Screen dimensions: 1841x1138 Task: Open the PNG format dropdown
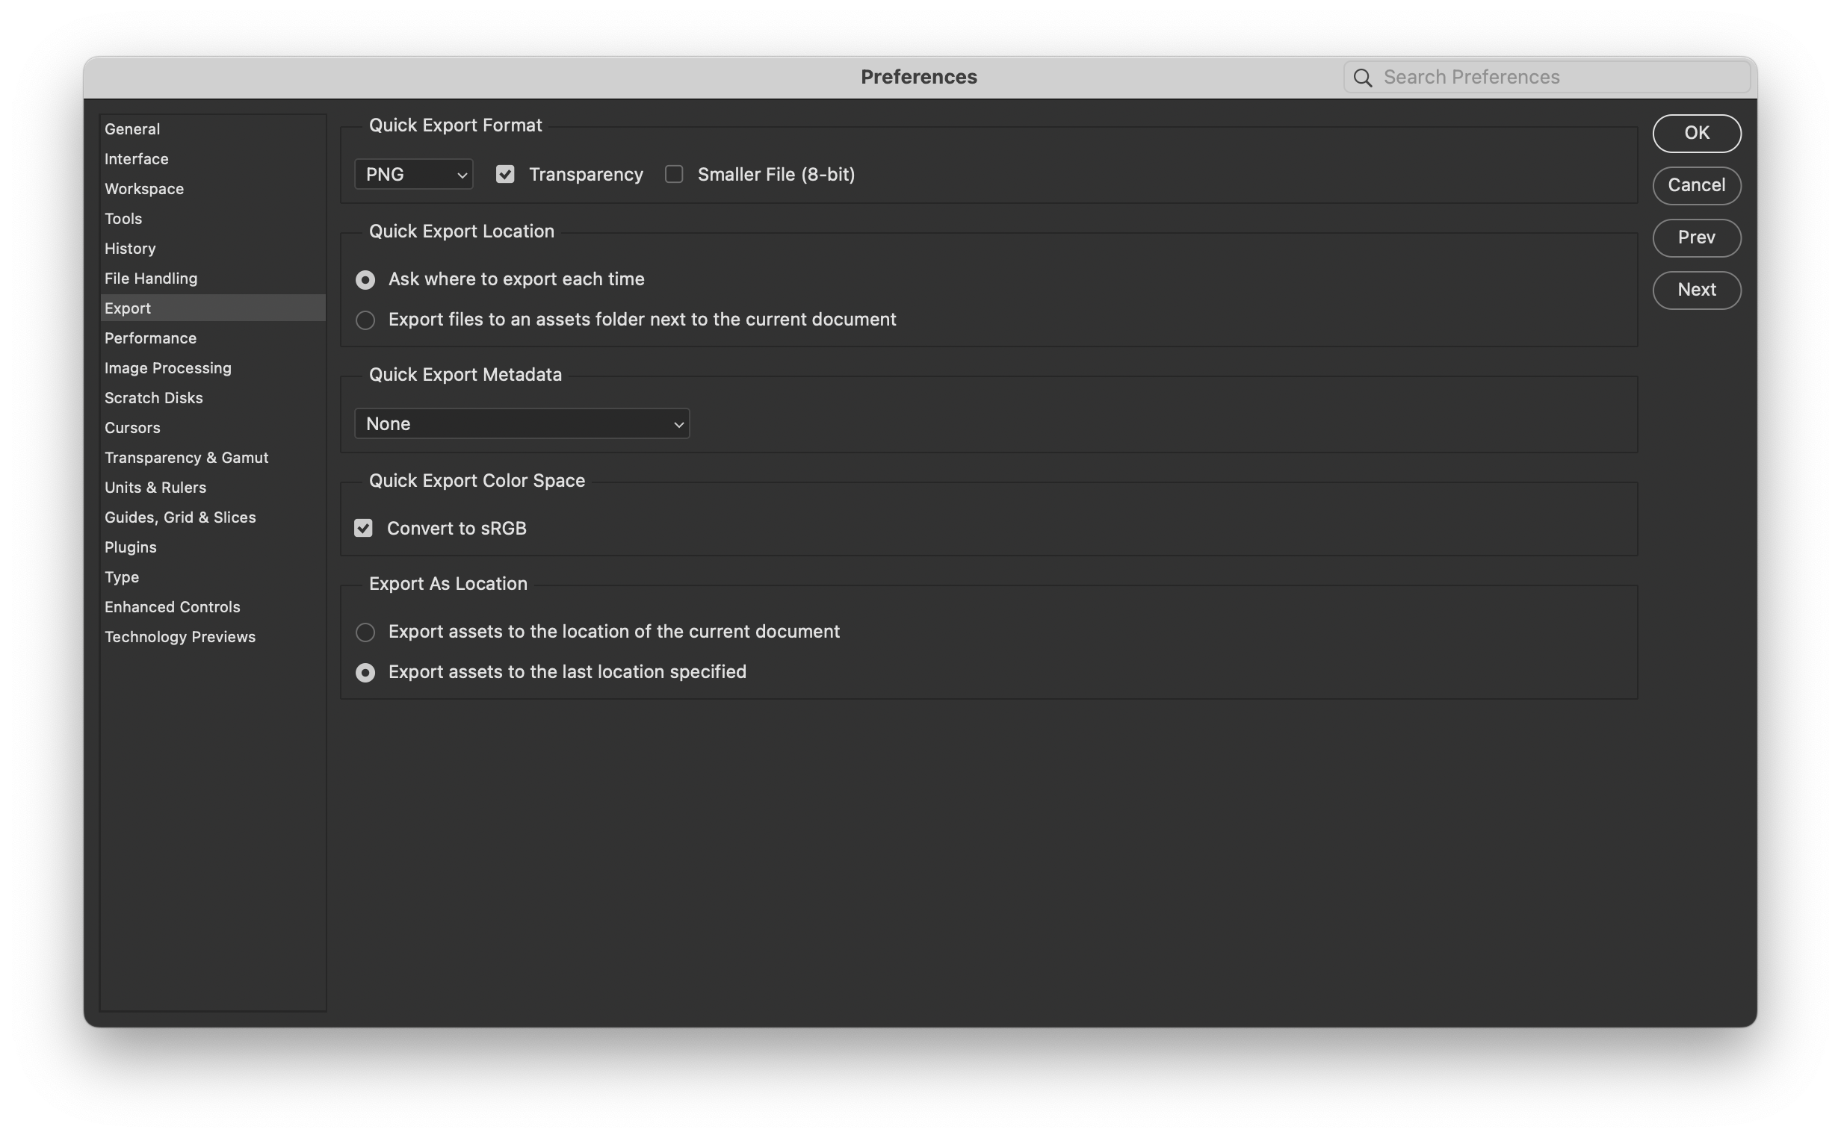click(x=413, y=175)
